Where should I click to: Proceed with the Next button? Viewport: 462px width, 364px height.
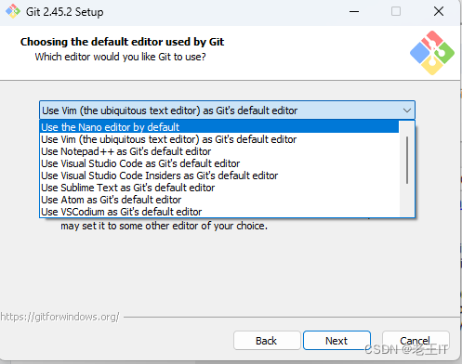click(x=337, y=341)
